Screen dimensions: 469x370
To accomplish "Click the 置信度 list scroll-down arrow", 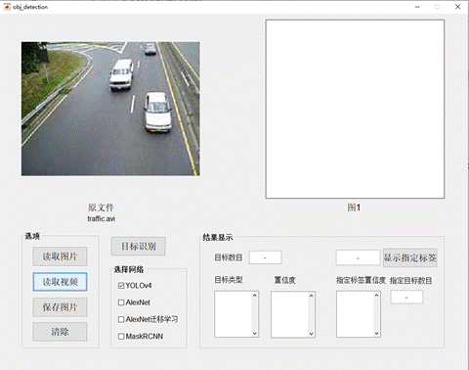I will pyautogui.click(x=311, y=334).
